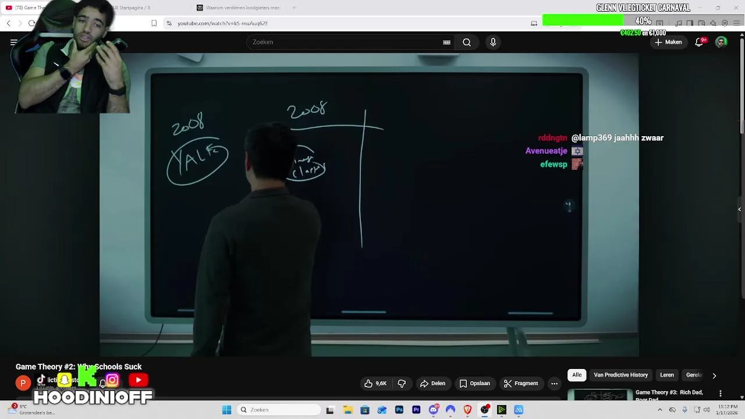Select the Van Predictive History chip
745x419 pixels.
coord(620,375)
